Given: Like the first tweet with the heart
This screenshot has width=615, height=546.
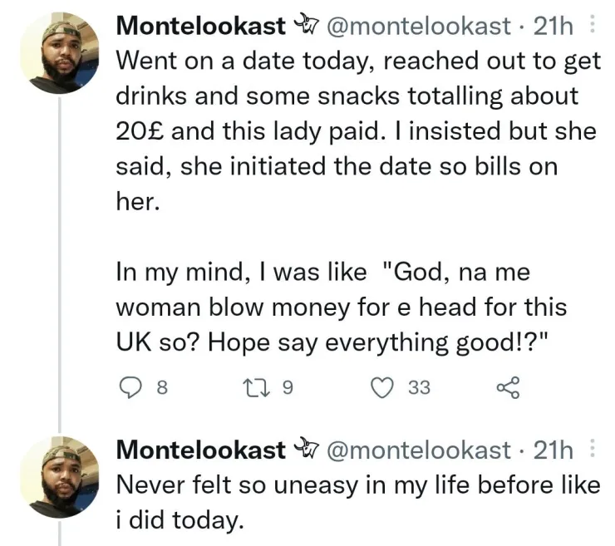Looking at the screenshot, I should [381, 386].
